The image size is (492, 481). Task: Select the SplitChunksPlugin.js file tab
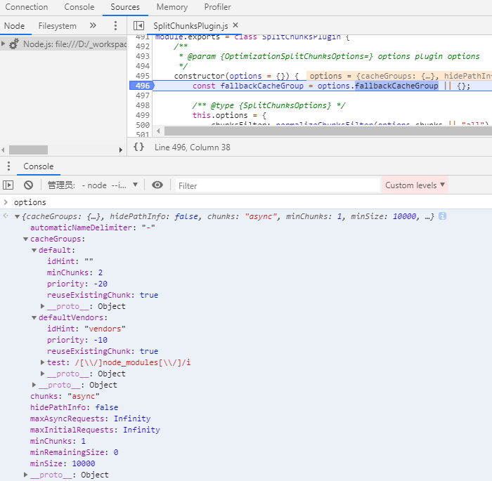[x=190, y=26]
